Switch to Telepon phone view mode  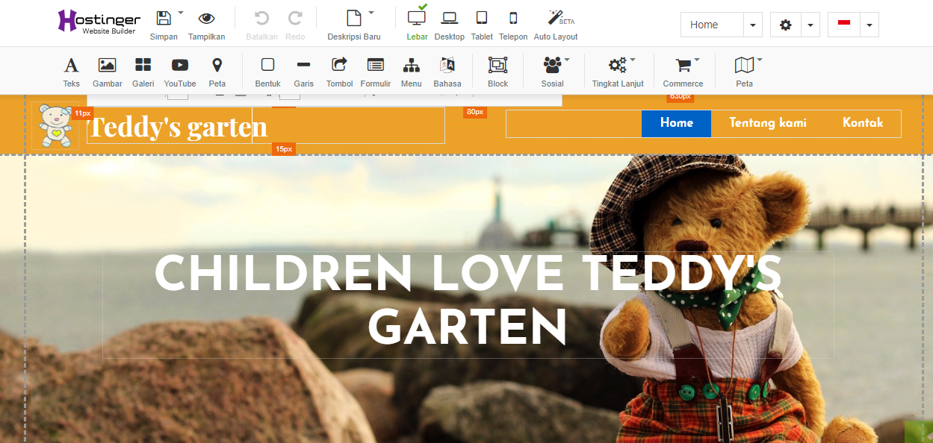(x=513, y=24)
